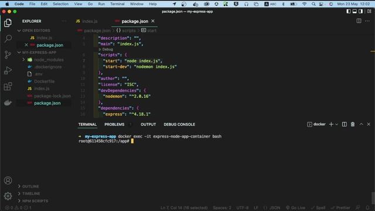Switch to the PROBLEMS panel tab
Screen dimensions: 375x211
pos(114,124)
